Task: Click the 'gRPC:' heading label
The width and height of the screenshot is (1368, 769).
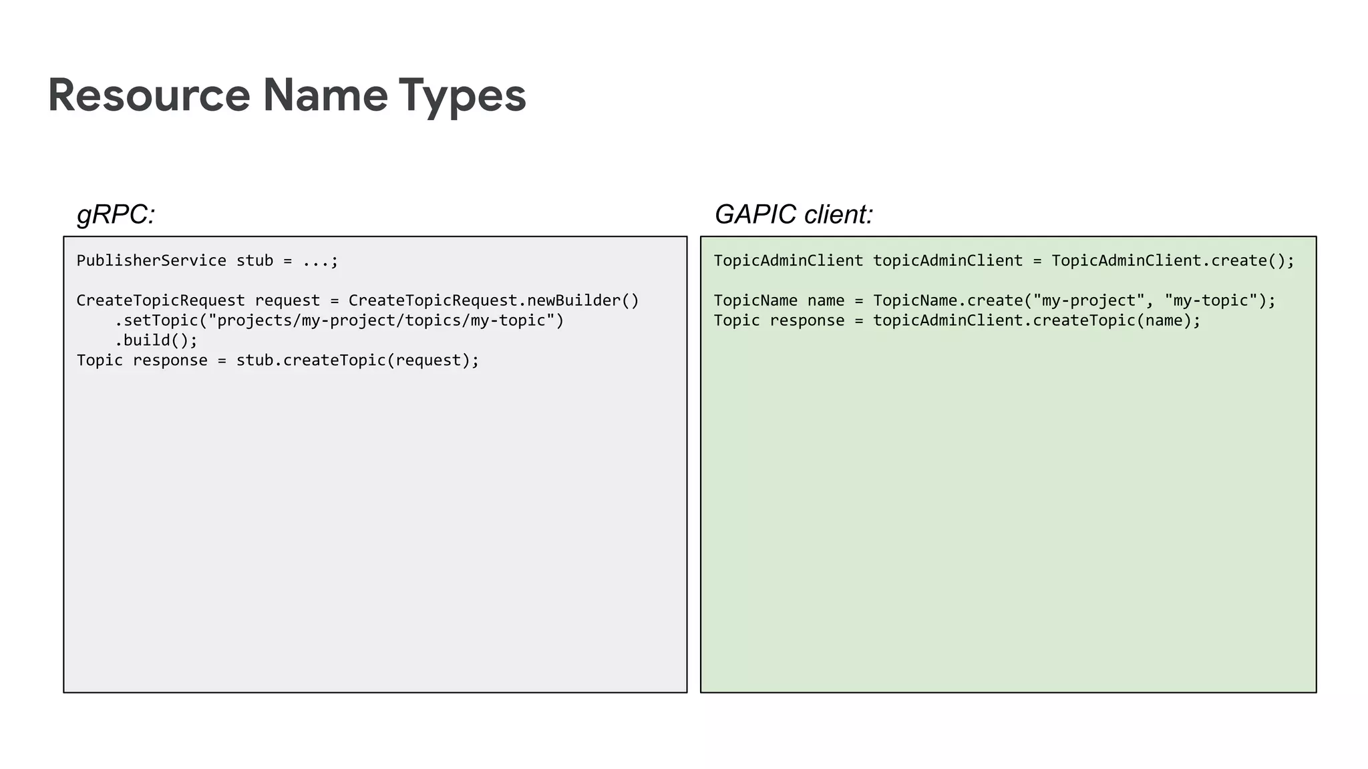Action: coord(116,214)
